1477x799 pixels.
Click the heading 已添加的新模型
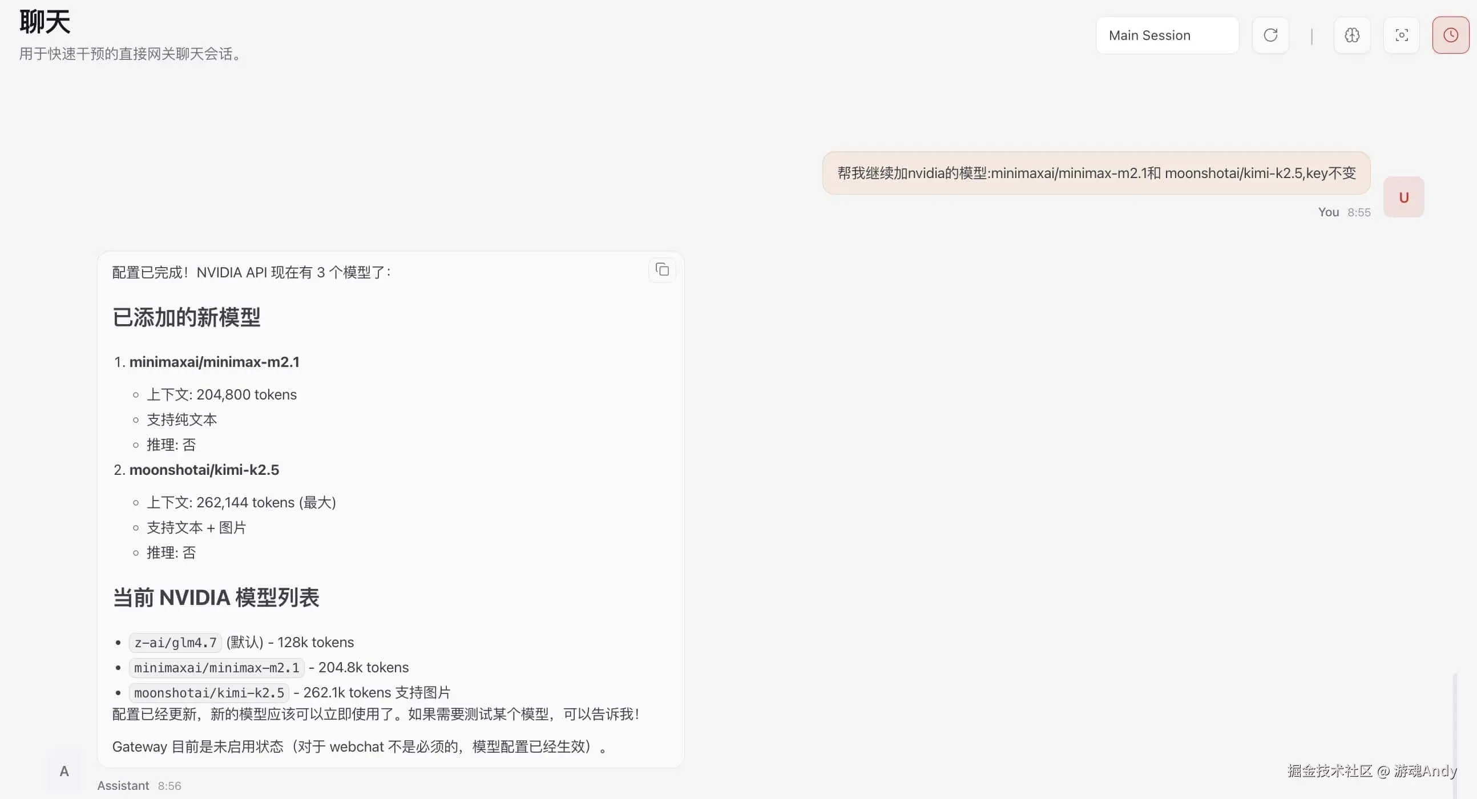[x=187, y=317]
